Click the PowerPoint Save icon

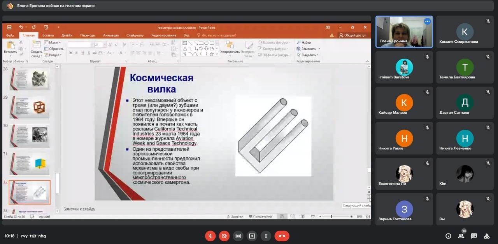pos(9,27)
